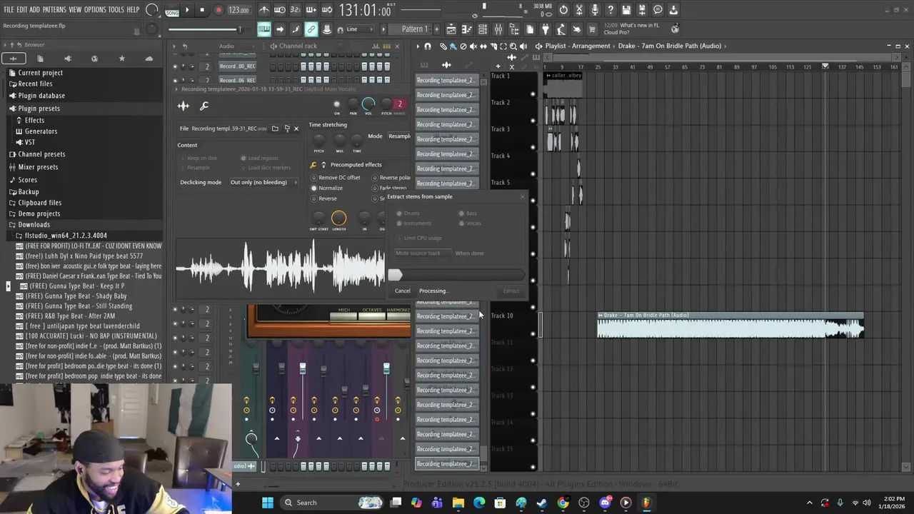Viewport: 914px width, 514px height.
Task: Expand the Current project browser folder
Action: [40, 73]
